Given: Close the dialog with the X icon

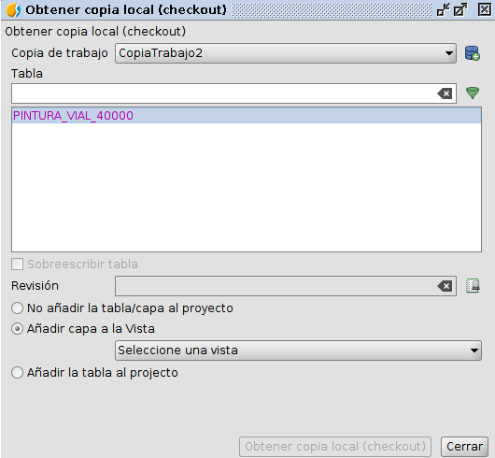Looking at the screenshot, I should [x=485, y=9].
